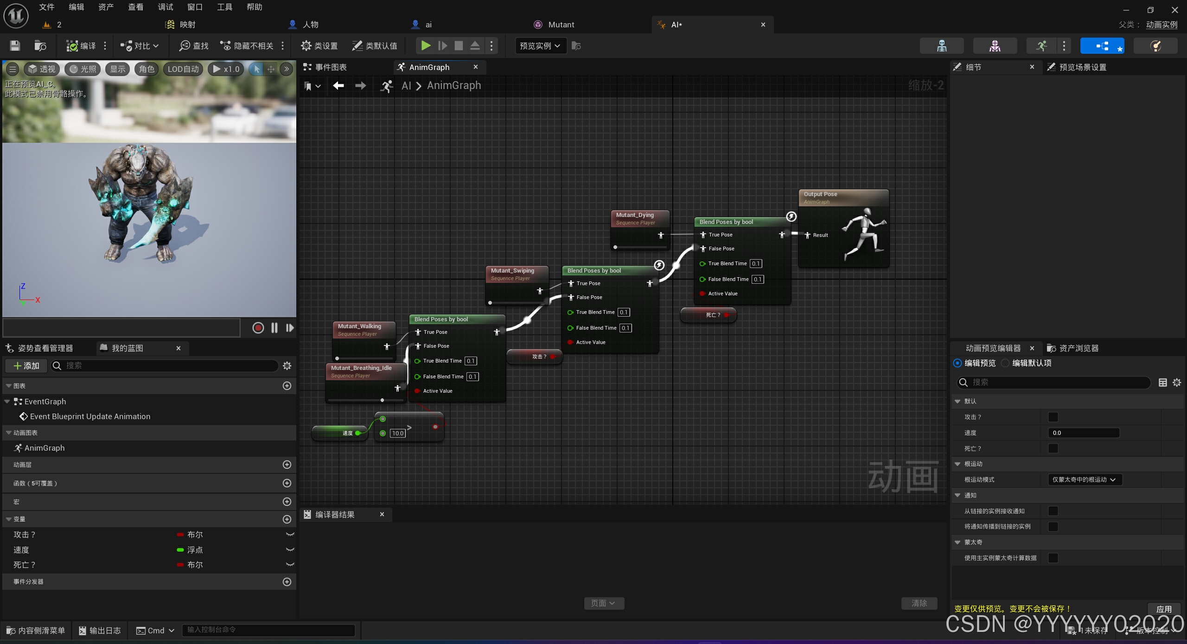The height and width of the screenshot is (644, 1187).
Task: Open the 窗口 menu
Action: coord(195,7)
